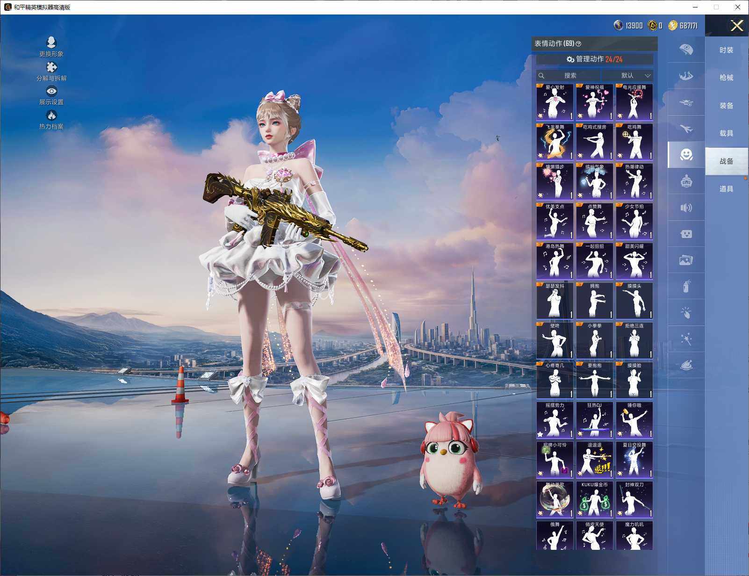Select the 热潮律动 emote thumbnail
The height and width of the screenshot is (576, 749).
coord(634,182)
